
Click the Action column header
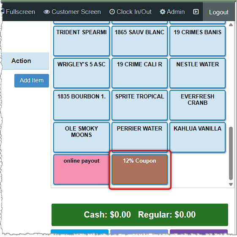[x=25, y=61]
